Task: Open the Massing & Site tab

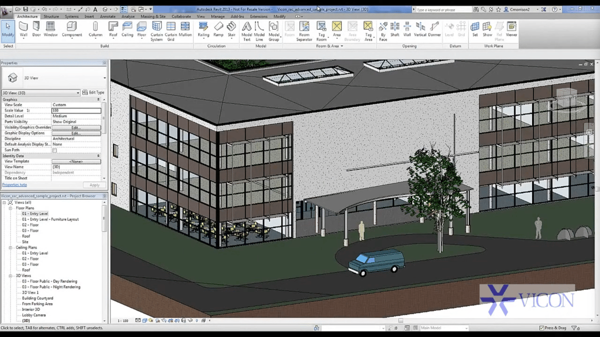Action: coord(153,16)
